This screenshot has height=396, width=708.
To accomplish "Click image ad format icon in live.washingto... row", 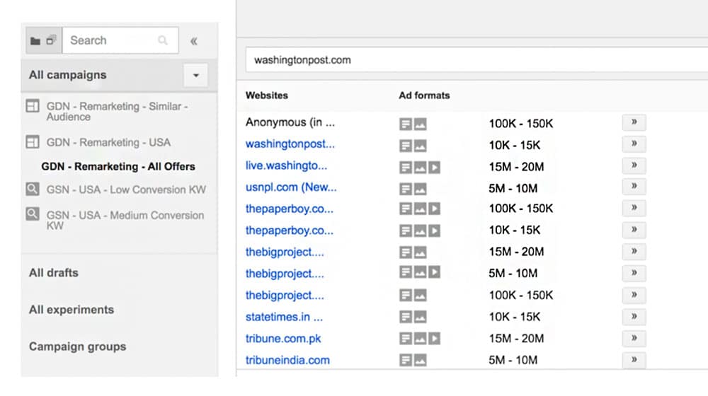I will click(x=421, y=168).
